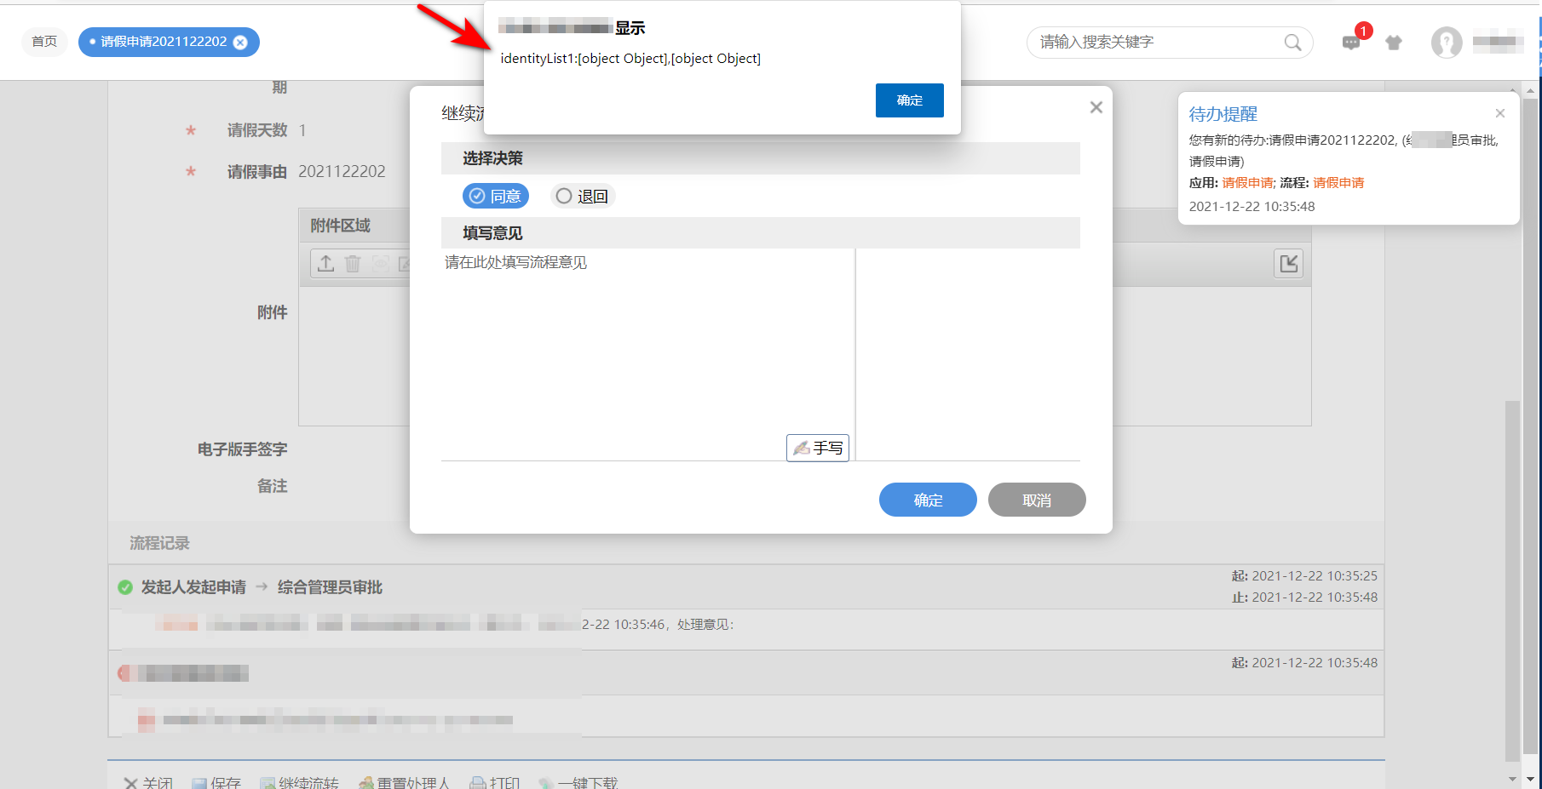
Task: Open the orange 请假申请 link after 流程
Action: point(1338,183)
